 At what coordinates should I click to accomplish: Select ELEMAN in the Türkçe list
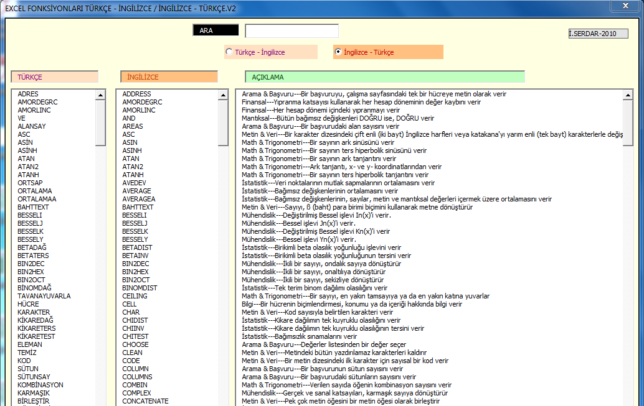pyautogui.click(x=29, y=344)
